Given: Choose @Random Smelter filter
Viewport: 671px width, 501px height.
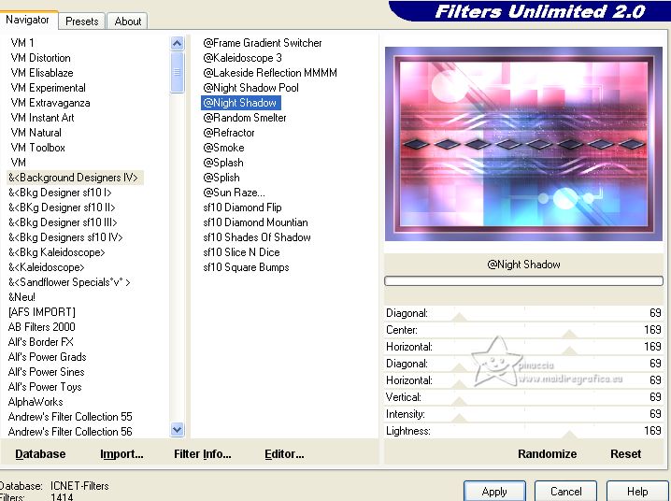Looking at the screenshot, I should click(245, 118).
